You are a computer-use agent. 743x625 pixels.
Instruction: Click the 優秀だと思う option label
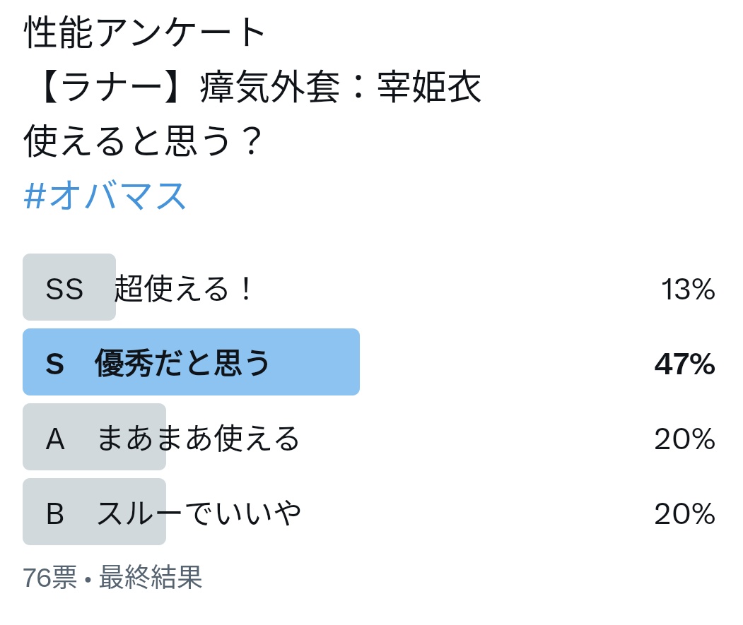pyautogui.click(x=182, y=363)
